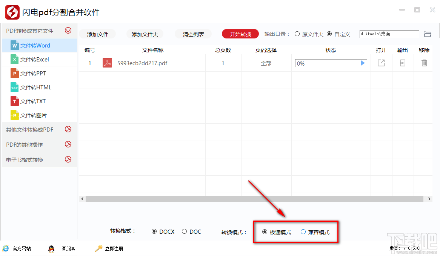Open the 文件转Excel conversion option

click(x=15, y=59)
